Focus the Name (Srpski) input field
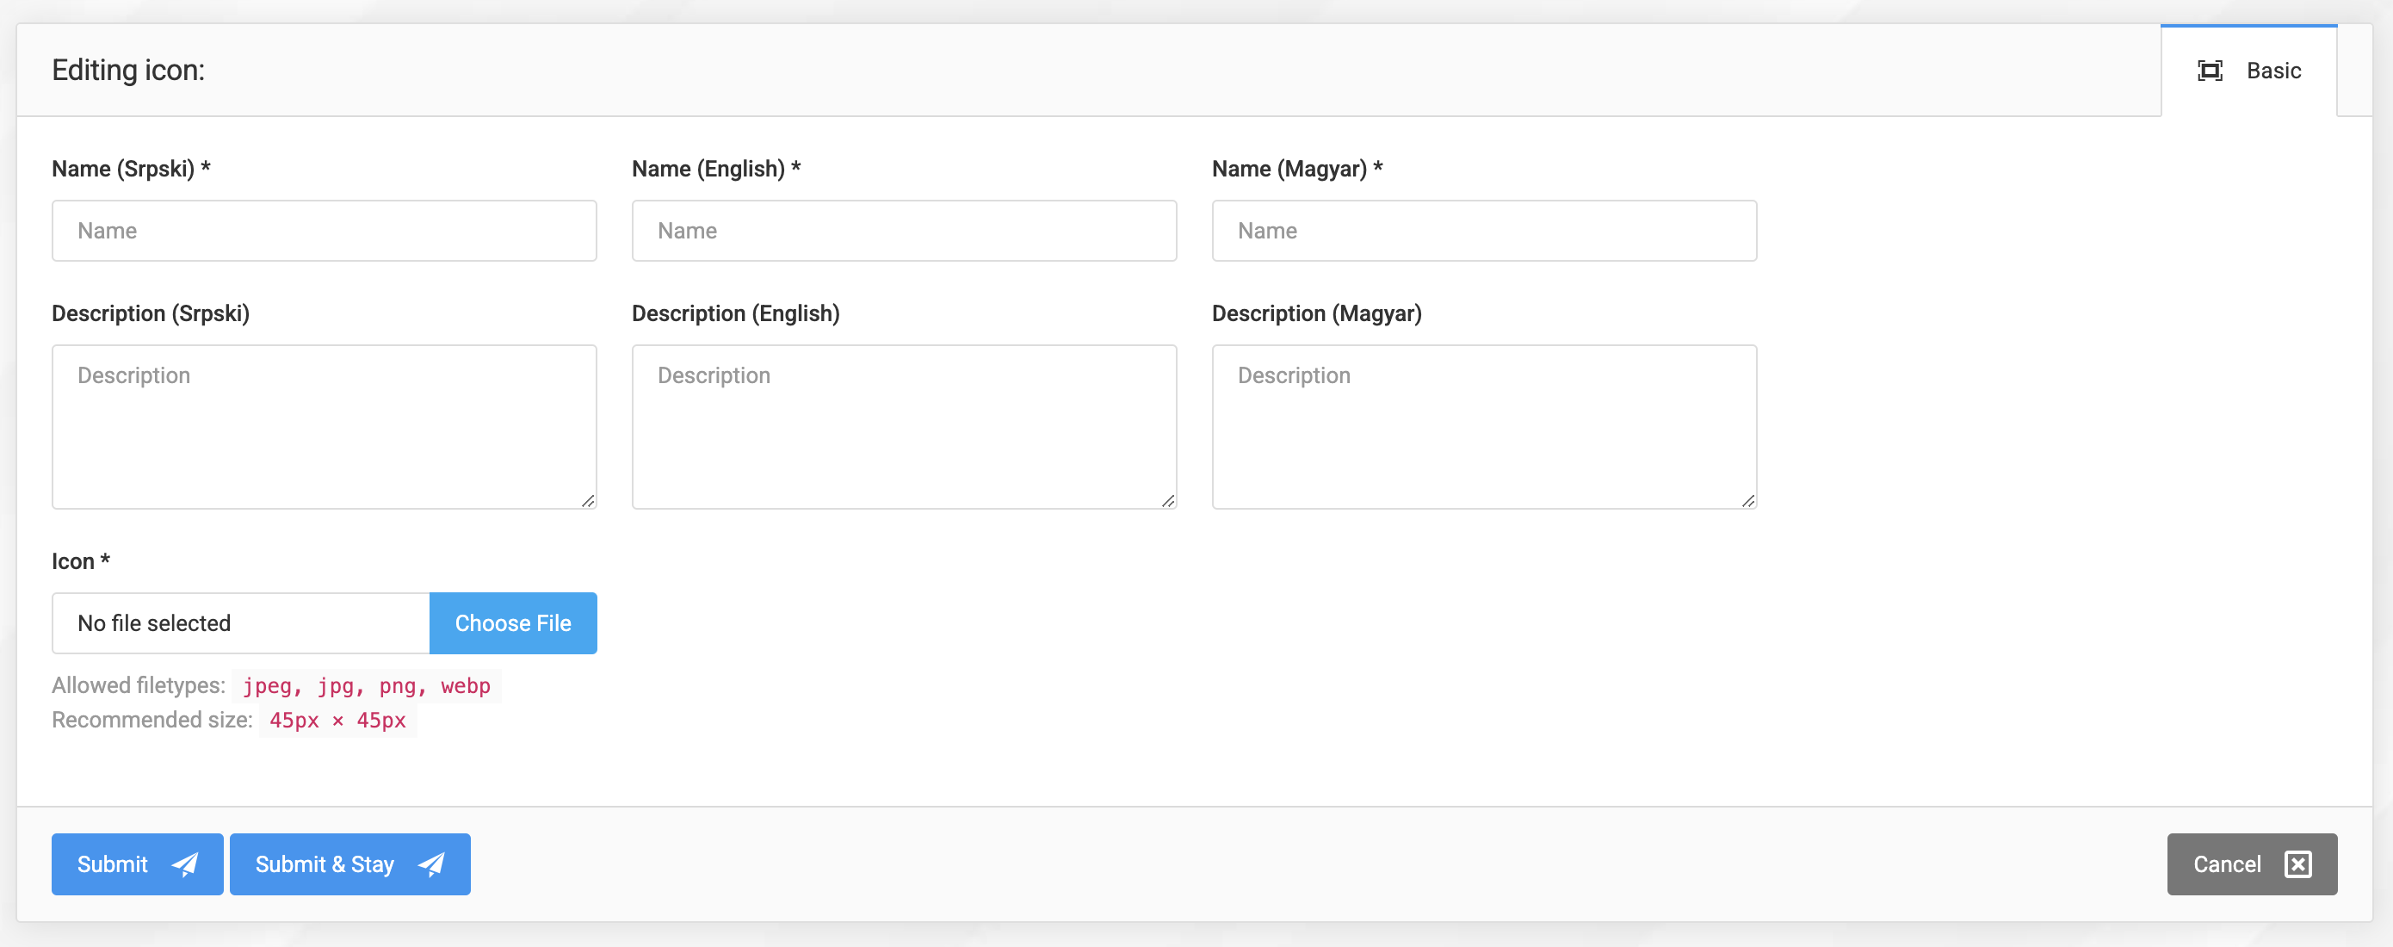Screen dimensions: 2393x947 [x=325, y=231]
